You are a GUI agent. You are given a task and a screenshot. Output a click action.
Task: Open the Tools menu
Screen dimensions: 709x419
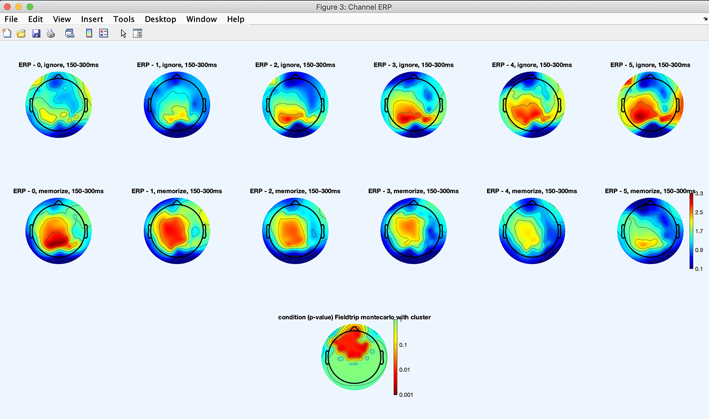pyautogui.click(x=123, y=19)
